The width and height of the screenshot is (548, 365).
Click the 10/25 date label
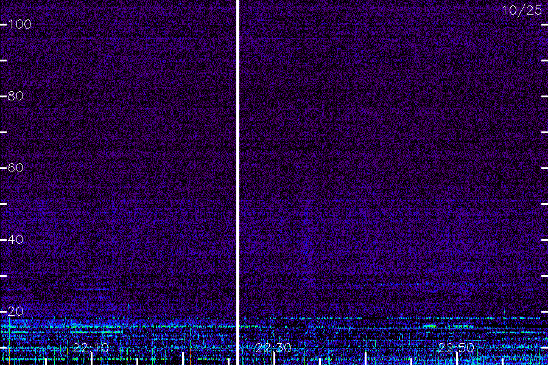522,10
